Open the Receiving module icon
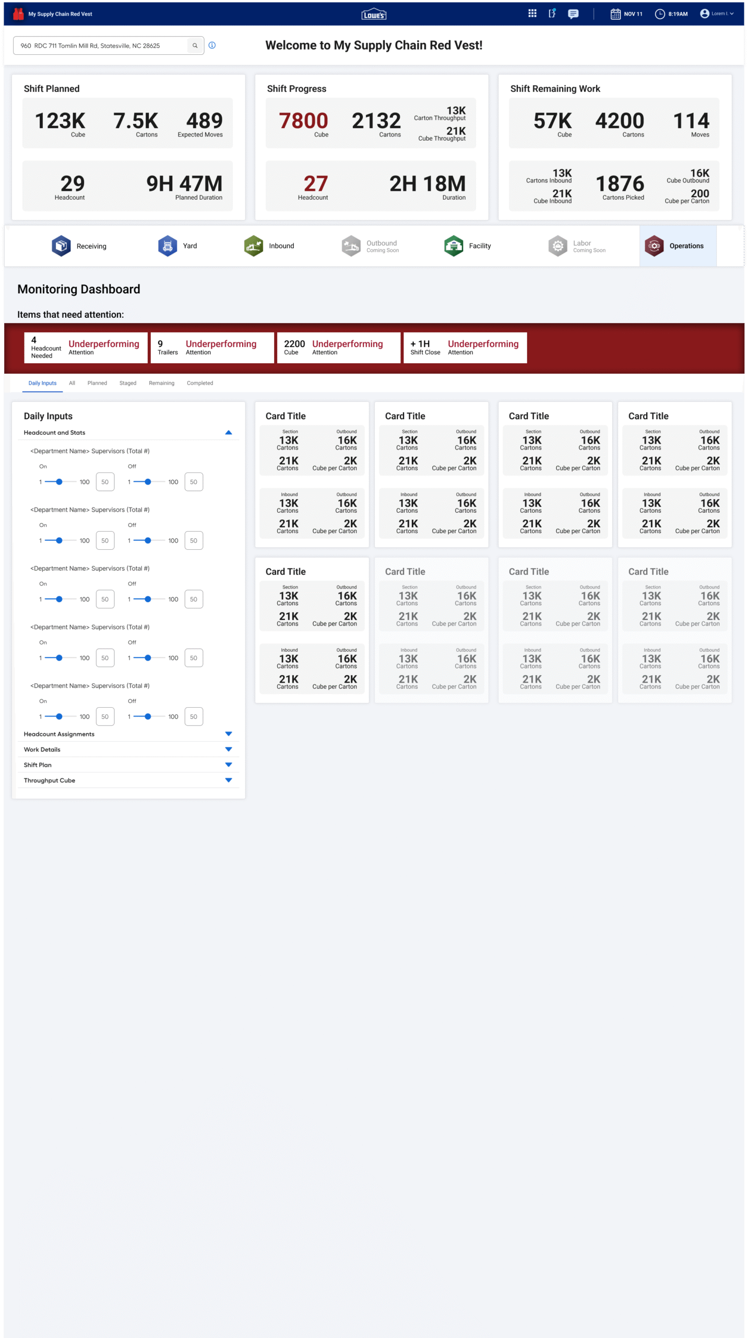Screen dimensions: 748x1338 [61, 246]
